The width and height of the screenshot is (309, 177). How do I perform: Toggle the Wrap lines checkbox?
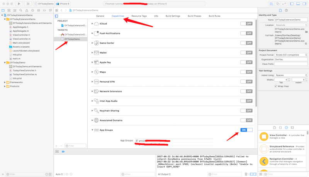[x=275, y=86]
